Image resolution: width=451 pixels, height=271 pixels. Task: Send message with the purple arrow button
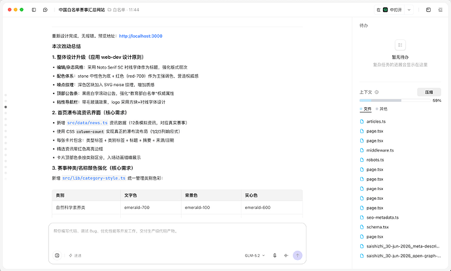297,255
